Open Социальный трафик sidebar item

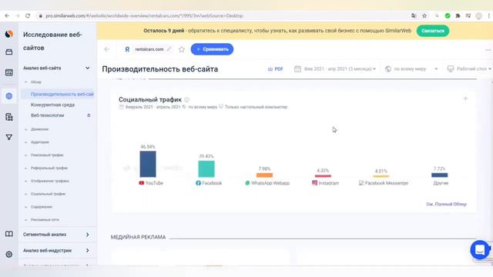48,194
